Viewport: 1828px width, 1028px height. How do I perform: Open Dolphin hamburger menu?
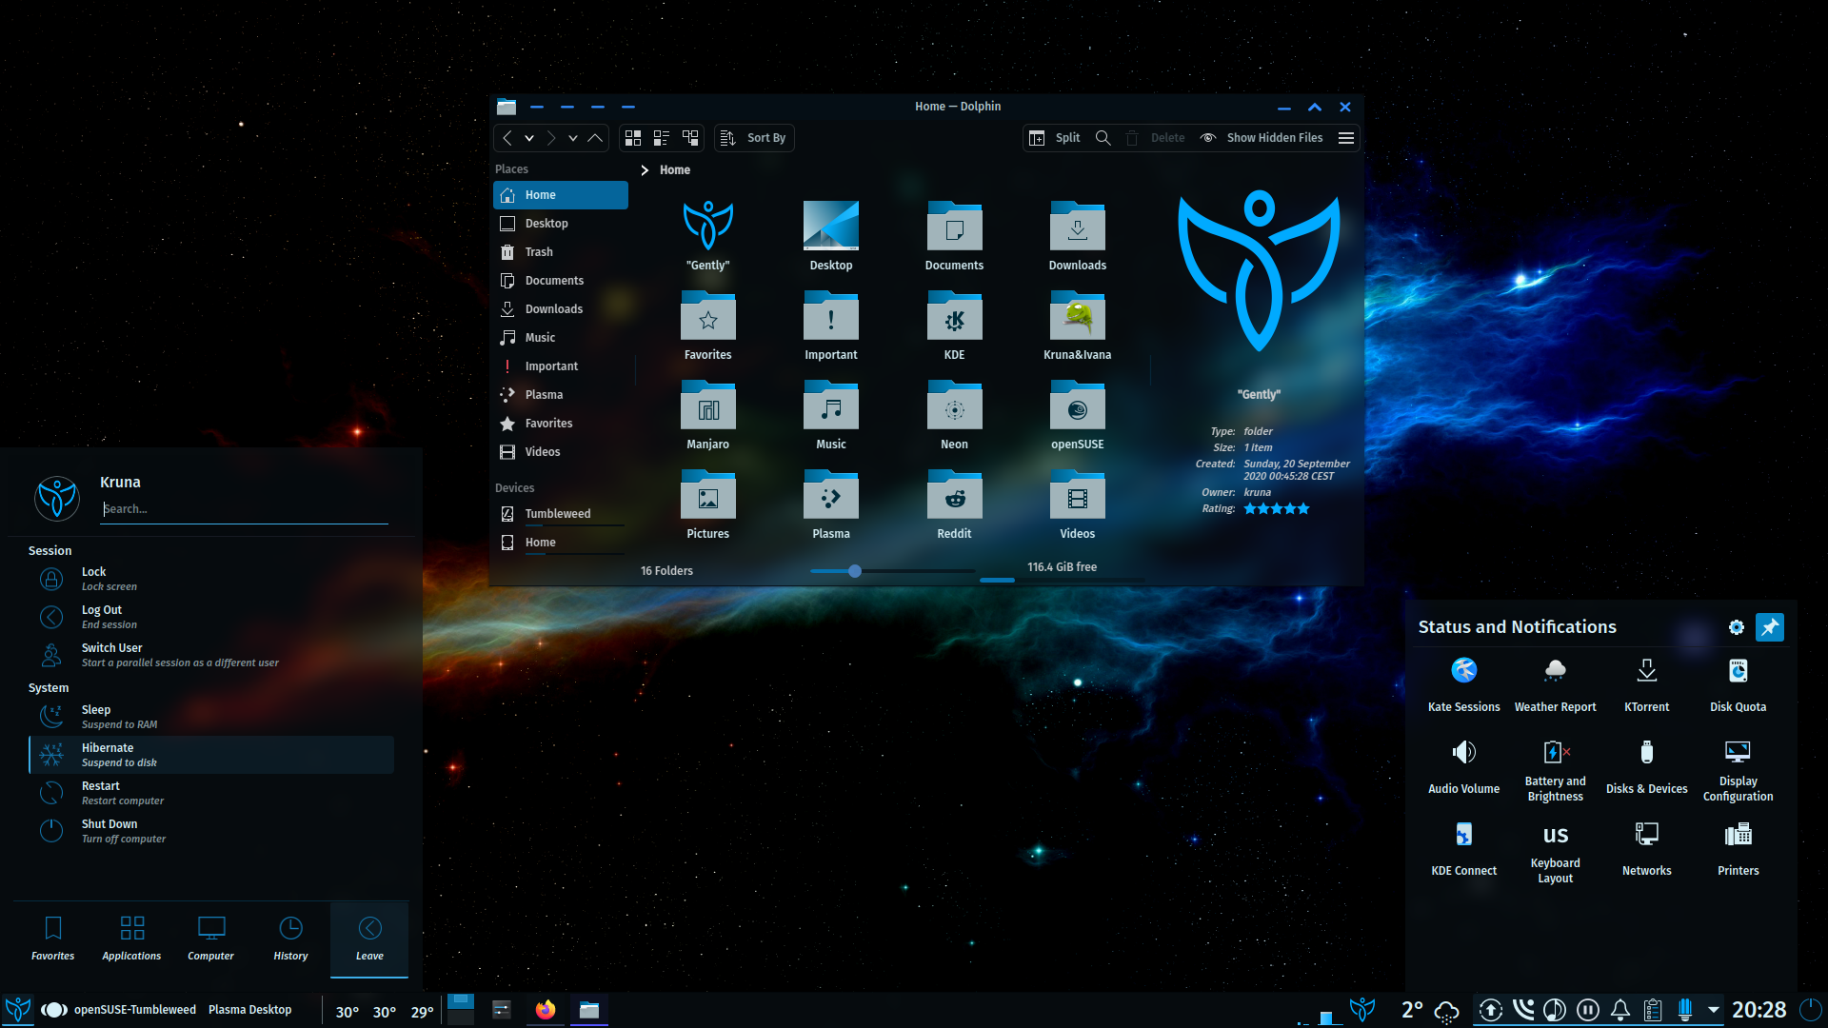1346,138
